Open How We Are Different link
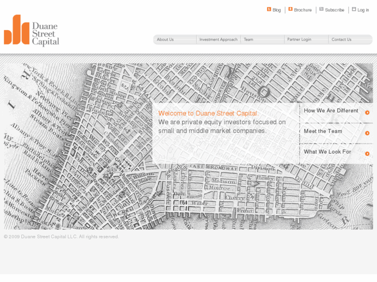This screenshot has width=377, height=282. (x=331, y=111)
